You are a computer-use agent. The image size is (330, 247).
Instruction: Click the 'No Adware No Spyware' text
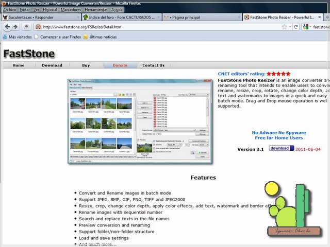tap(279, 133)
